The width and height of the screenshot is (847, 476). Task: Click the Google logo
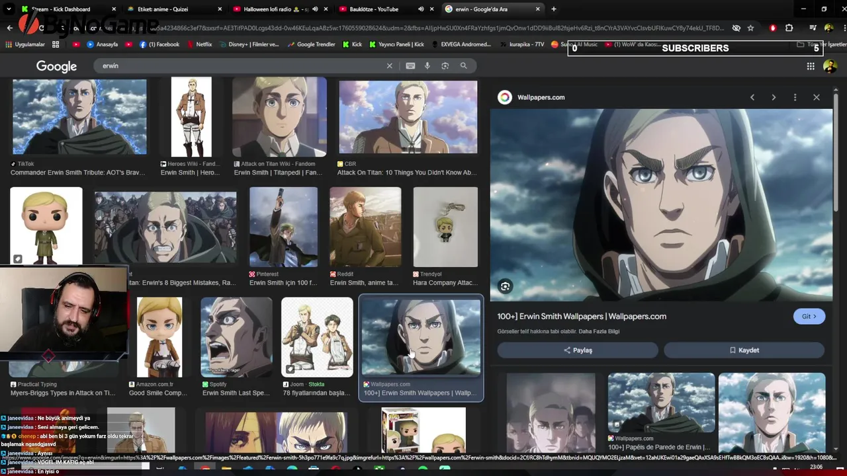[56, 66]
